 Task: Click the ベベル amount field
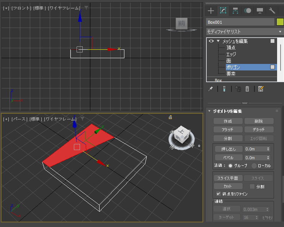255,158
